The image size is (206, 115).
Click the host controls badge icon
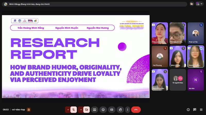tap(29, 110)
